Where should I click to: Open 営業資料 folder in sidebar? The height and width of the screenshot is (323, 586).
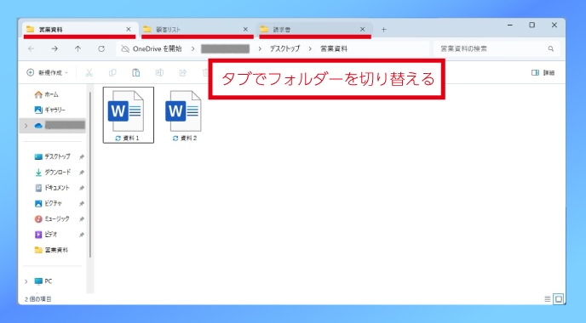coord(51,250)
